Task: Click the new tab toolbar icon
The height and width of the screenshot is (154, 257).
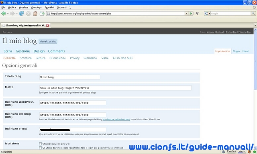Action: [42, 13]
